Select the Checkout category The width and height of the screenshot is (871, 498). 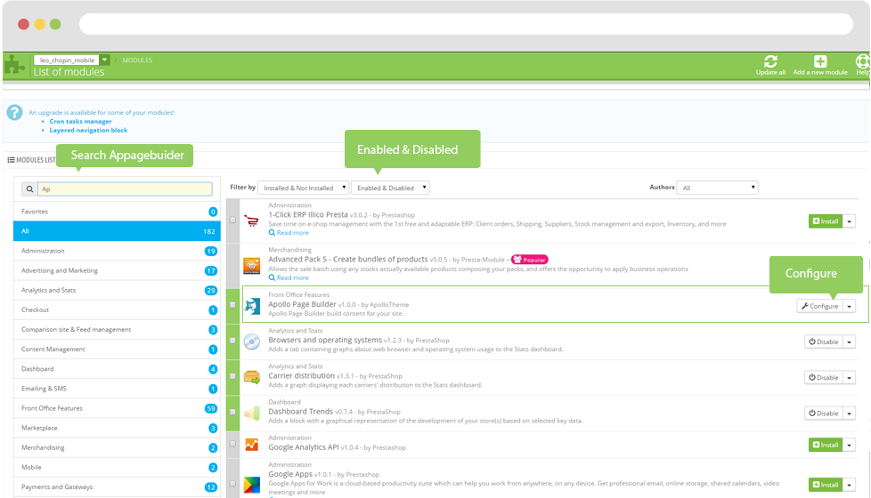[x=118, y=310]
